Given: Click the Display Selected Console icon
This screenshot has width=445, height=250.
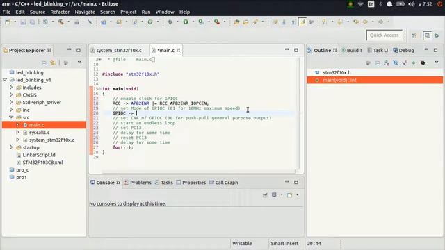Looking at the screenshot, I should coord(274,195).
